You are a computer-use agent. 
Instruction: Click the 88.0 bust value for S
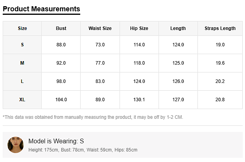pyautogui.click(x=61, y=45)
